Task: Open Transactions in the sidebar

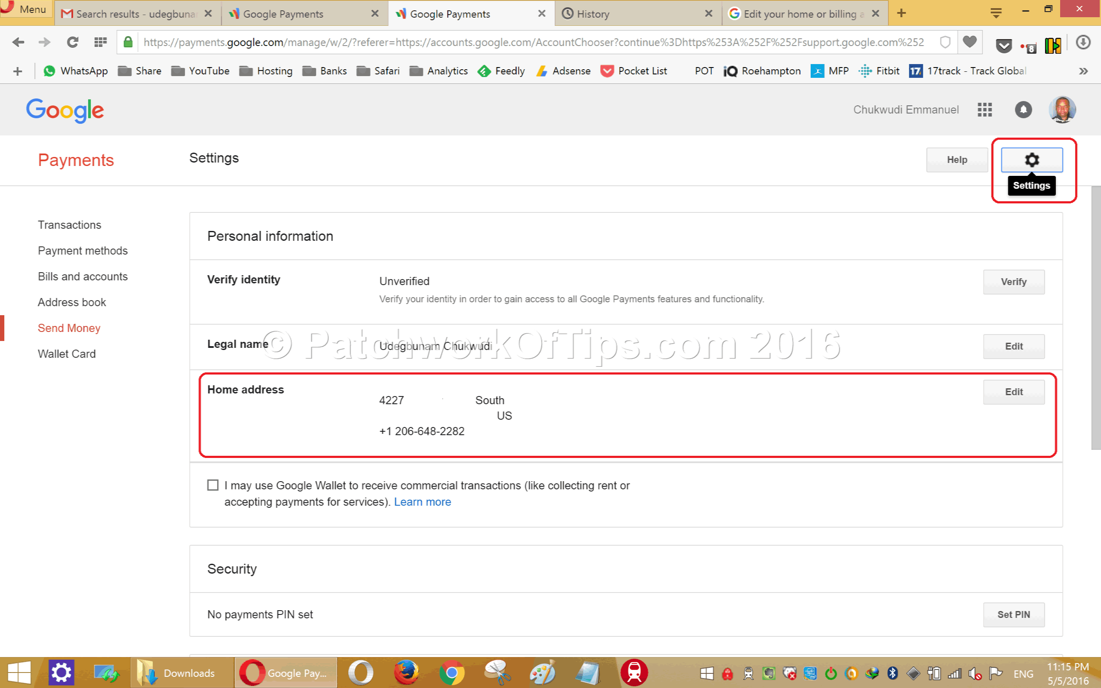Action: pos(70,225)
